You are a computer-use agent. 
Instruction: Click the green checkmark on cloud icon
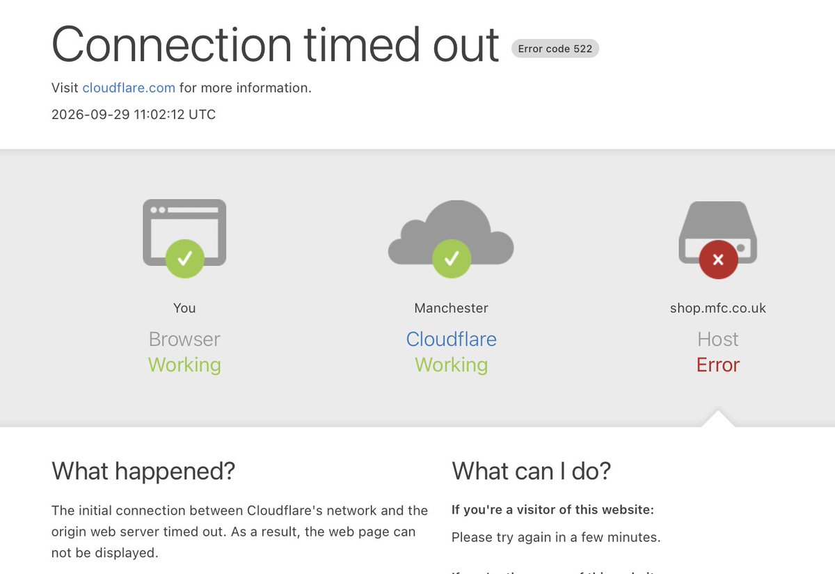[x=452, y=260]
